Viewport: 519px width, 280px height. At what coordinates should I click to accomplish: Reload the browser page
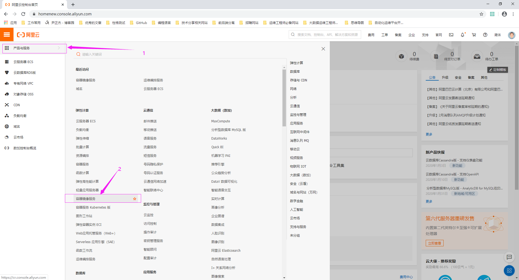23,14
